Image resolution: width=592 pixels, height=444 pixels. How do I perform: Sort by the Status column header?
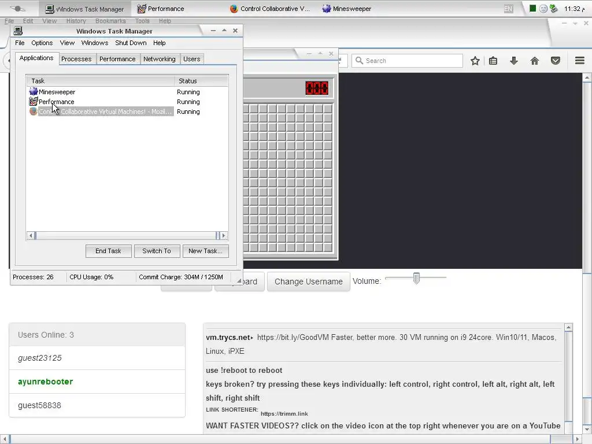[x=201, y=81]
